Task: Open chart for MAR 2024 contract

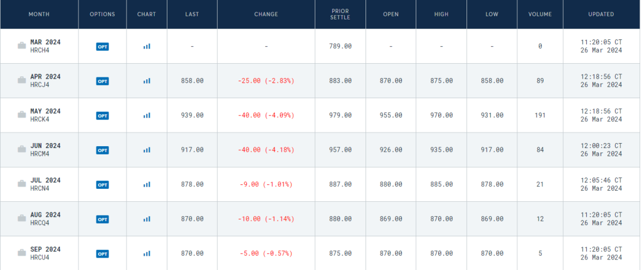Action: (147, 46)
